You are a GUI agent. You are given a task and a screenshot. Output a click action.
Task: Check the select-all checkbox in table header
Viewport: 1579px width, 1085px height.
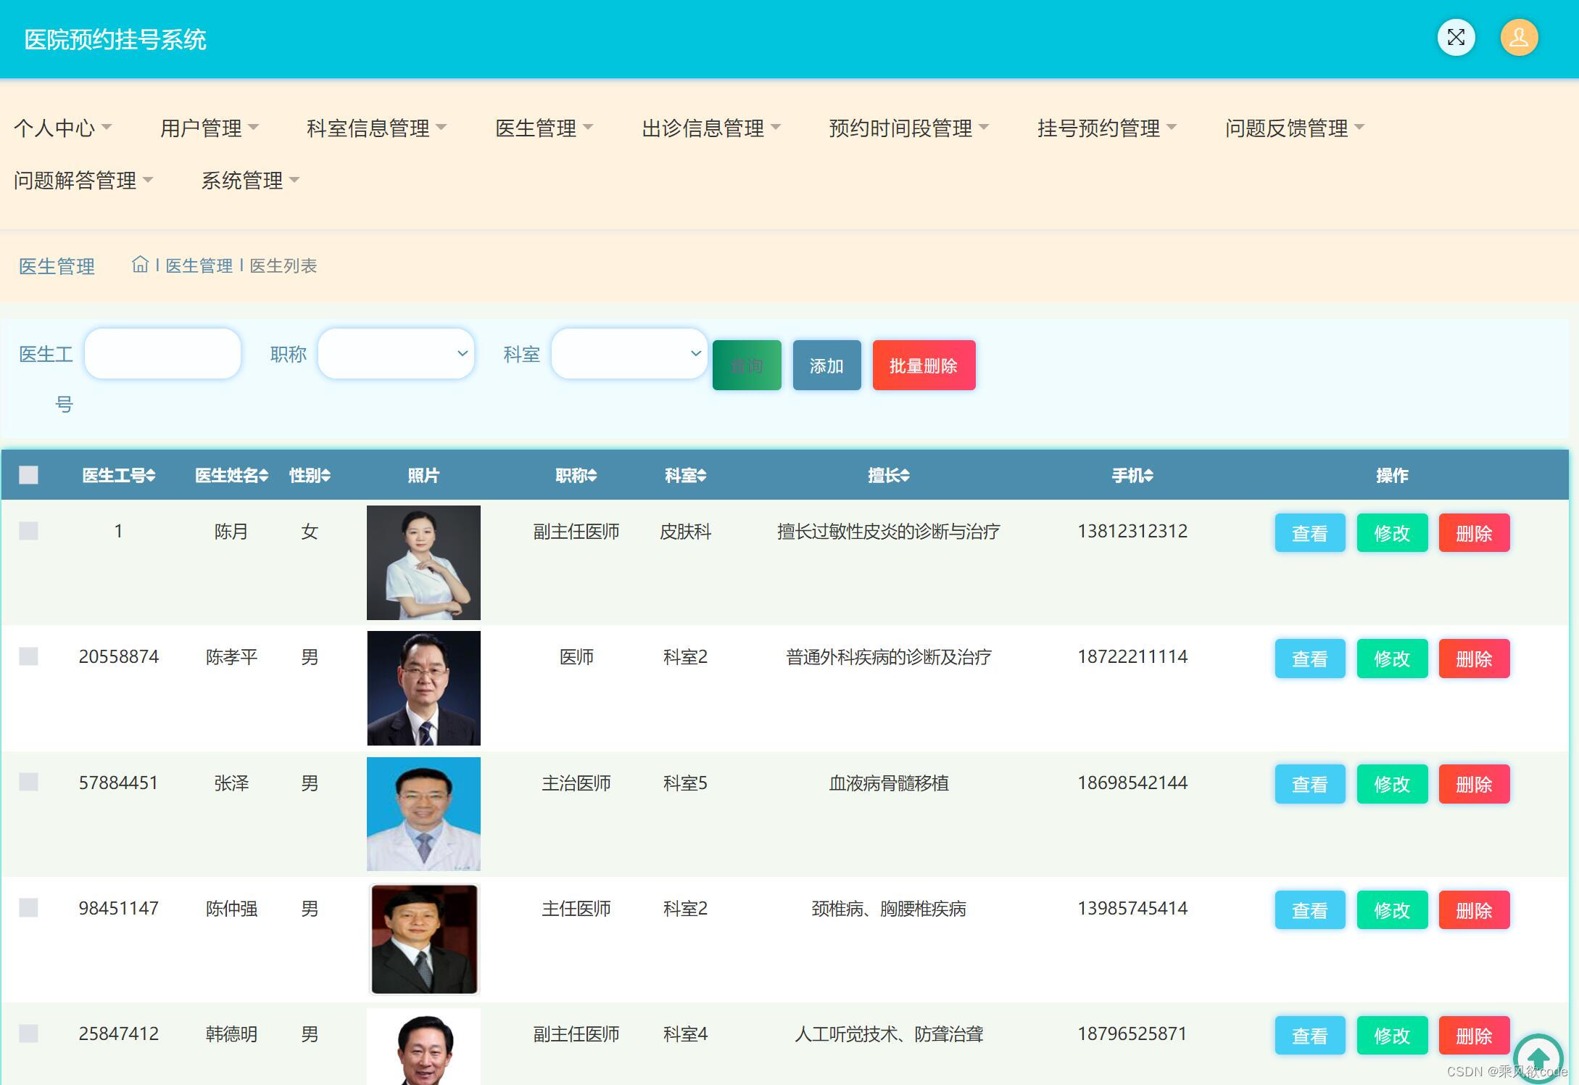tap(28, 475)
